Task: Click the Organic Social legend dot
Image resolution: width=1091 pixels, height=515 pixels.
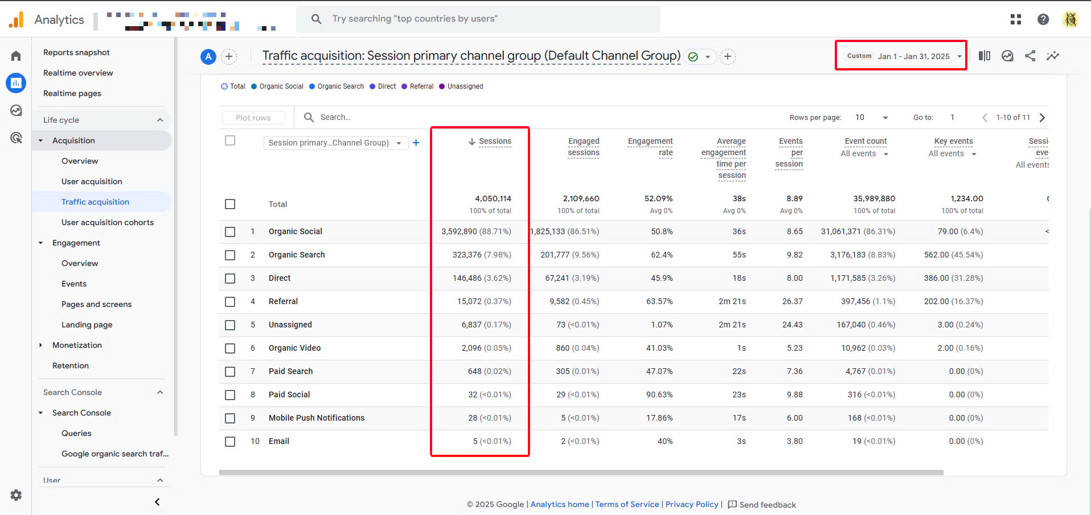Action: click(x=254, y=86)
